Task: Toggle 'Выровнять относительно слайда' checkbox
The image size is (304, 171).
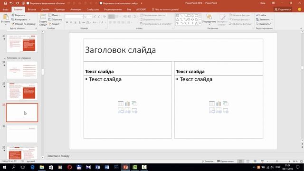Action: point(101,3)
